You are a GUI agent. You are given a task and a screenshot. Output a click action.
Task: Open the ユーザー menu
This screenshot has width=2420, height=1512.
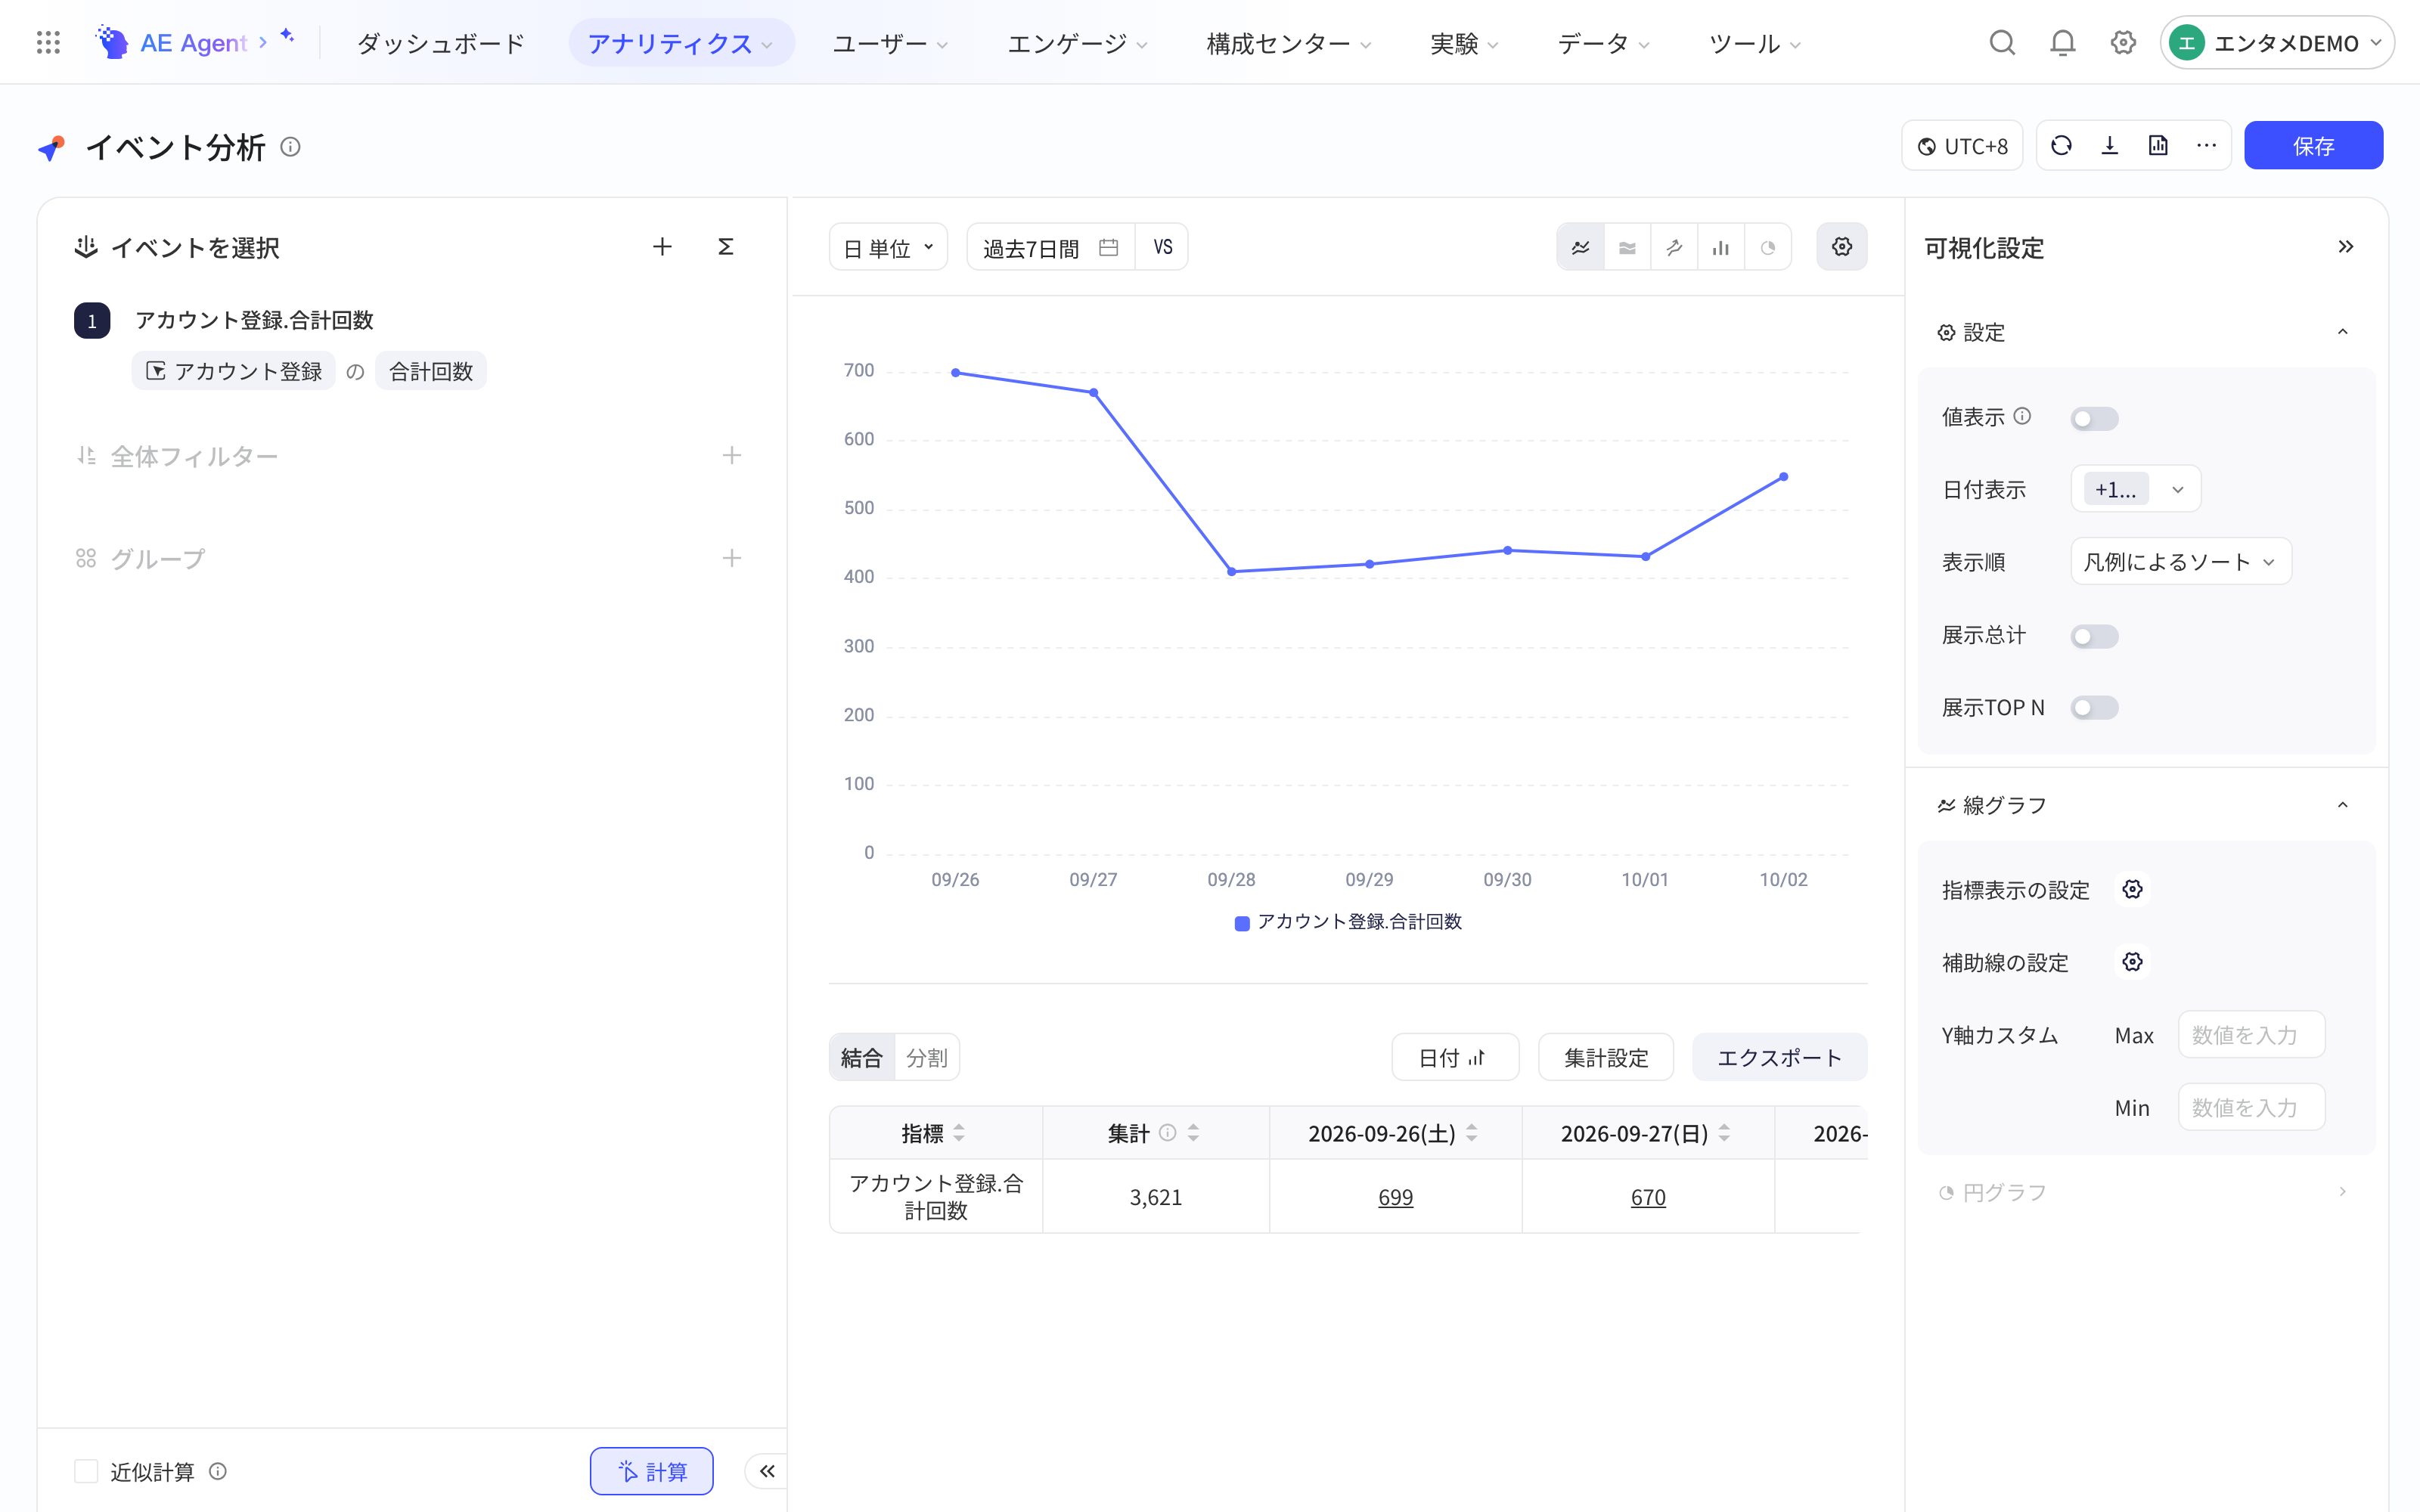[x=890, y=43]
